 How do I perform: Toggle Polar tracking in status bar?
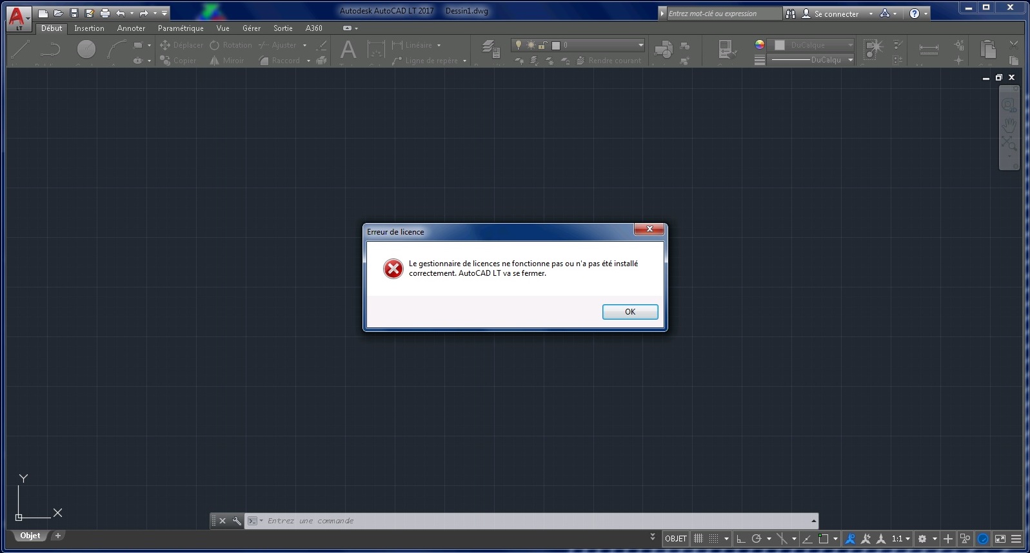coord(757,539)
